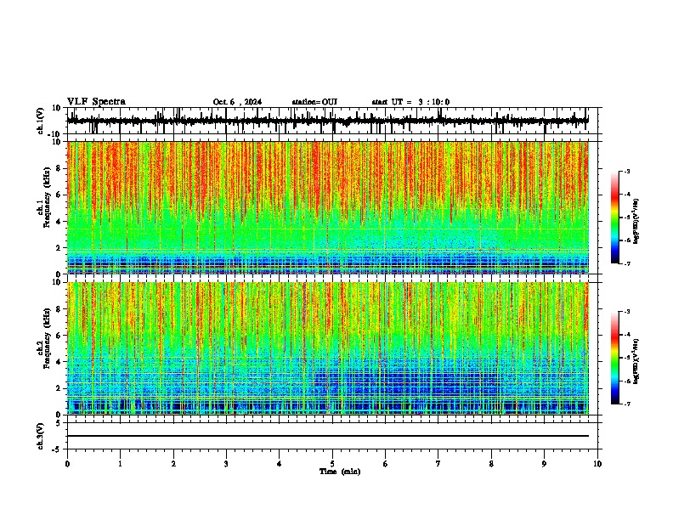Click the Time axis tick label "7"
Screen dimensions: 673x520
438,464
